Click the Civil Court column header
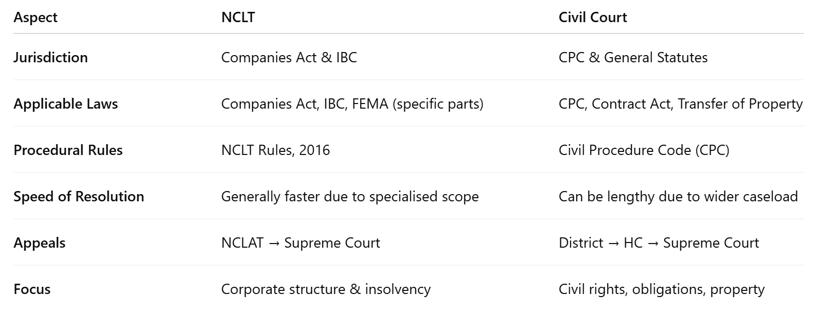 pyautogui.click(x=593, y=18)
